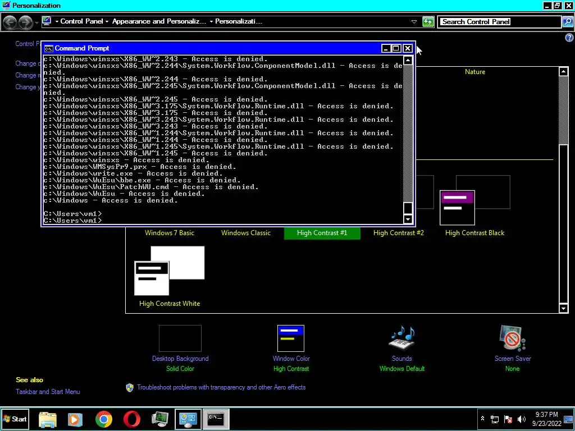Open Taskbar and Start Menu link
This screenshot has height=431, width=575.
pyautogui.click(x=48, y=391)
